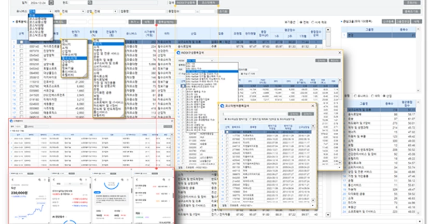Select the 유니버스 radio in the right summary panel
428x224 pixels.
tap(355, 96)
